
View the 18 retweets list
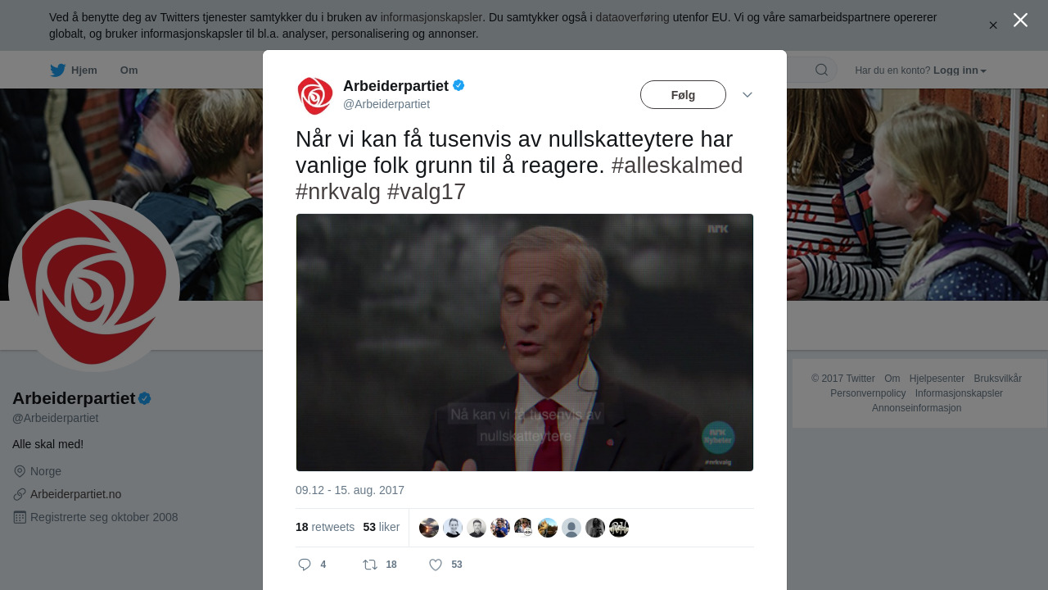pyautogui.click(x=325, y=527)
